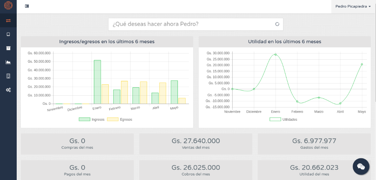Open the settings gears sidebar icon

coord(8,90)
